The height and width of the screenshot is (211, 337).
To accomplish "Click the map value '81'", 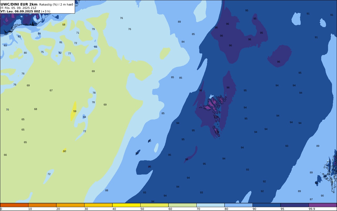I will click(x=61, y=42).
